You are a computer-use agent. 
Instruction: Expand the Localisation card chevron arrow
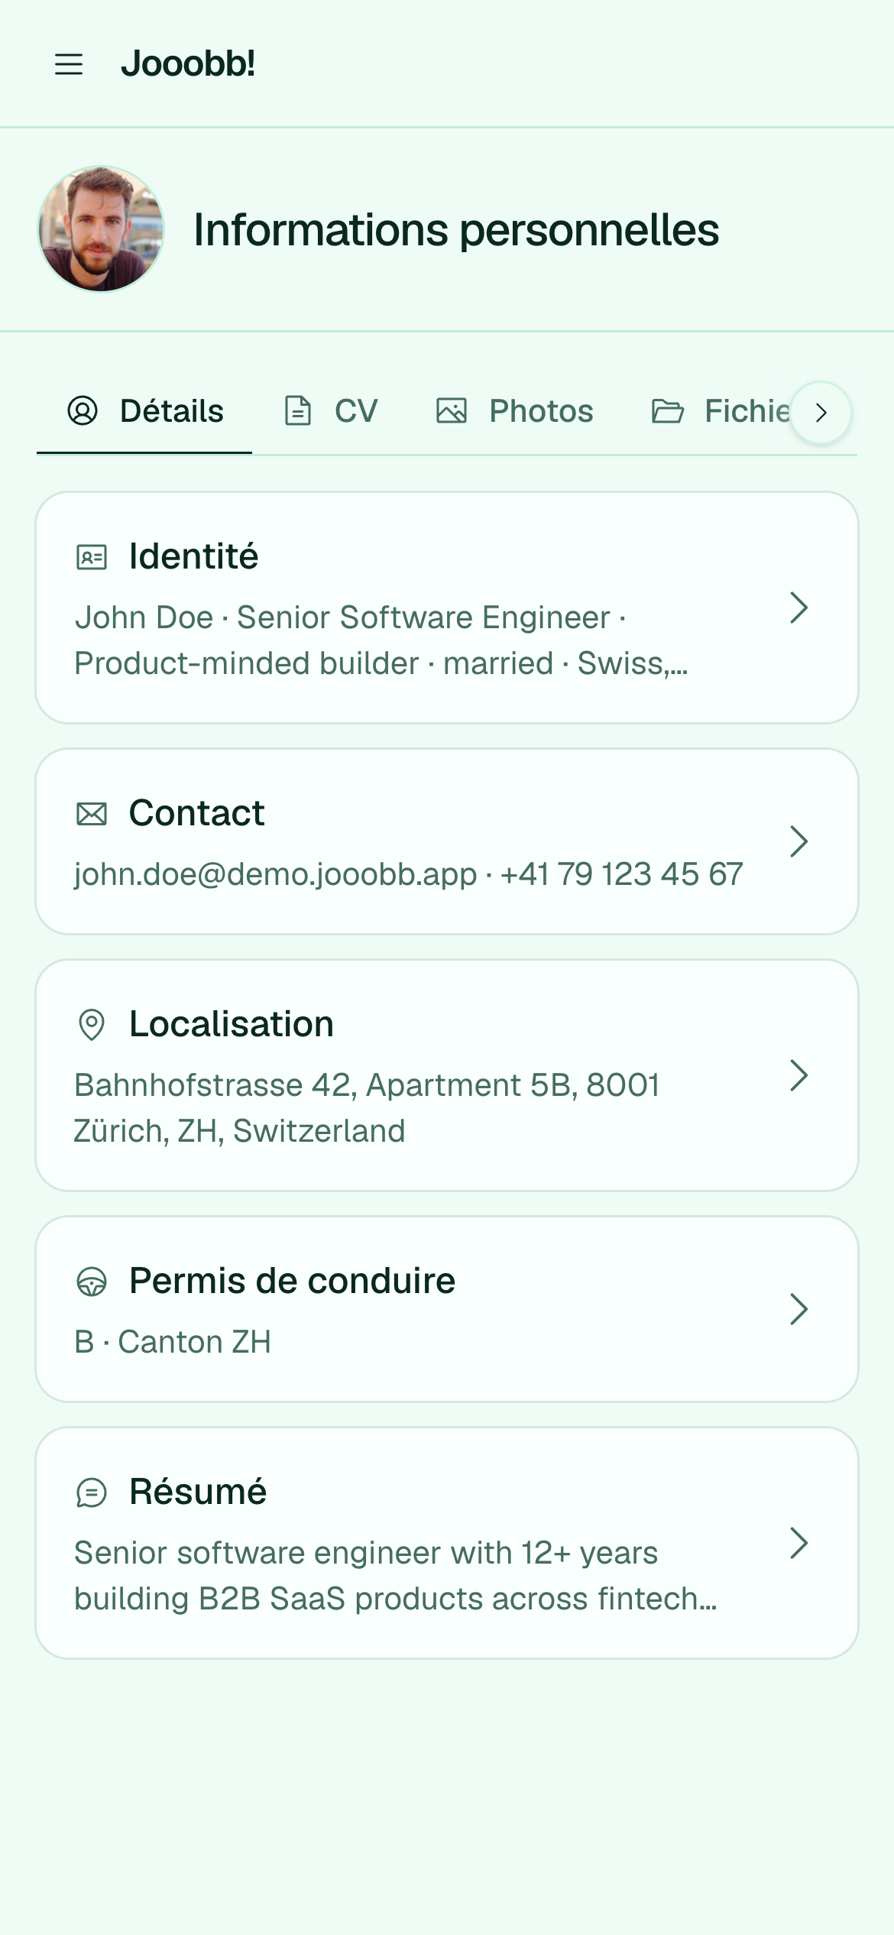798,1075
